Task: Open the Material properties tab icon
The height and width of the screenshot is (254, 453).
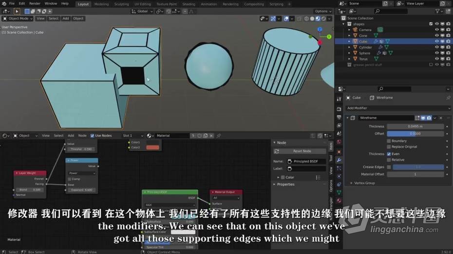Action: click(339, 201)
